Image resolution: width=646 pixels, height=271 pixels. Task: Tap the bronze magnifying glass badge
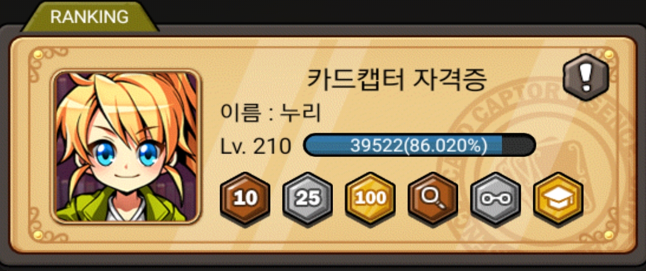[433, 198]
